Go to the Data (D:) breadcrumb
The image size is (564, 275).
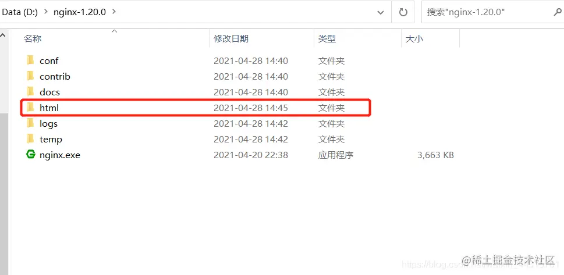(21, 12)
